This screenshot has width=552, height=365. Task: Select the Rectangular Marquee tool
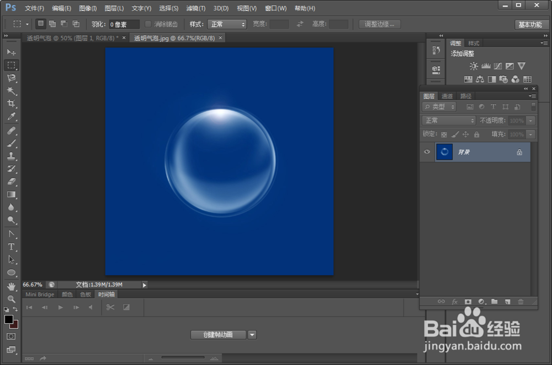(11, 66)
